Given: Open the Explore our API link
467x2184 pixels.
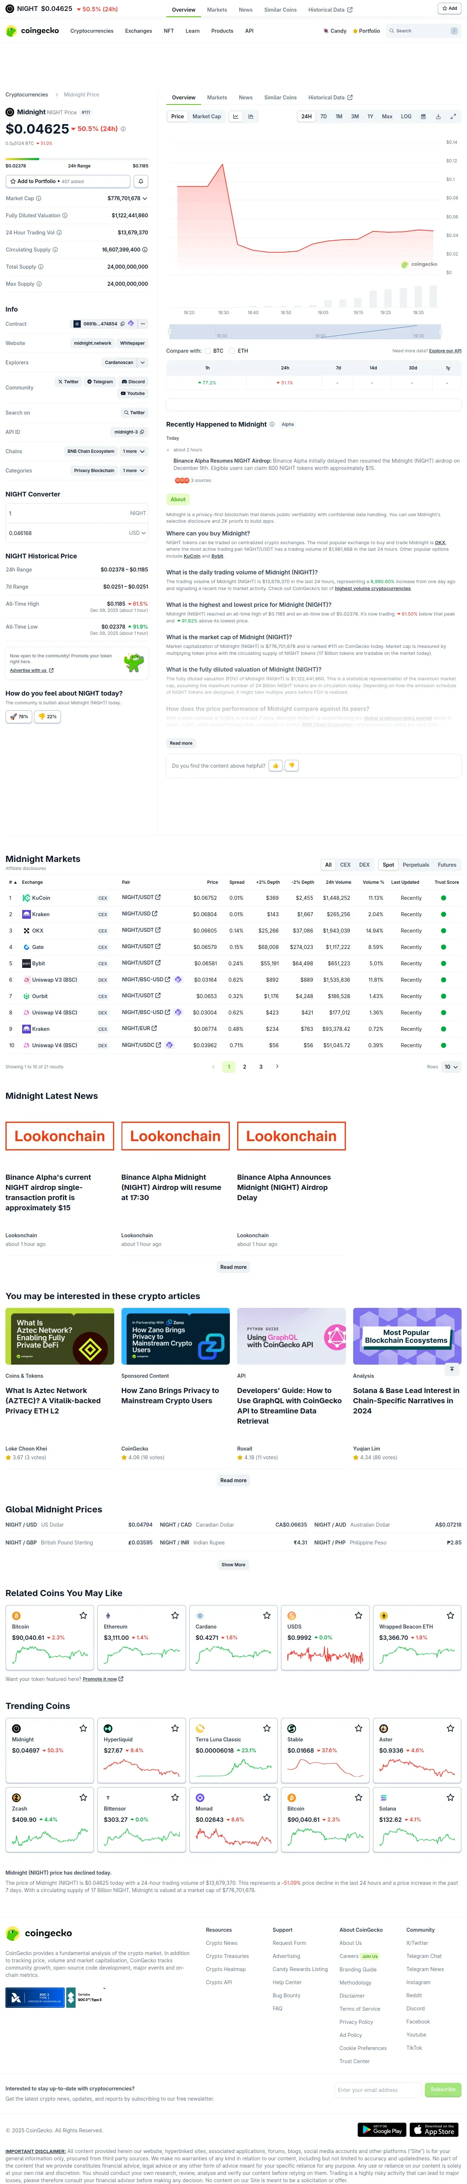Looking at the screenshot, I should coord(445,351).
